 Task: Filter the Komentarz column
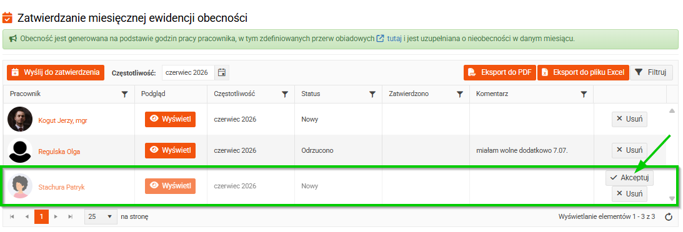tap(584, 94)
